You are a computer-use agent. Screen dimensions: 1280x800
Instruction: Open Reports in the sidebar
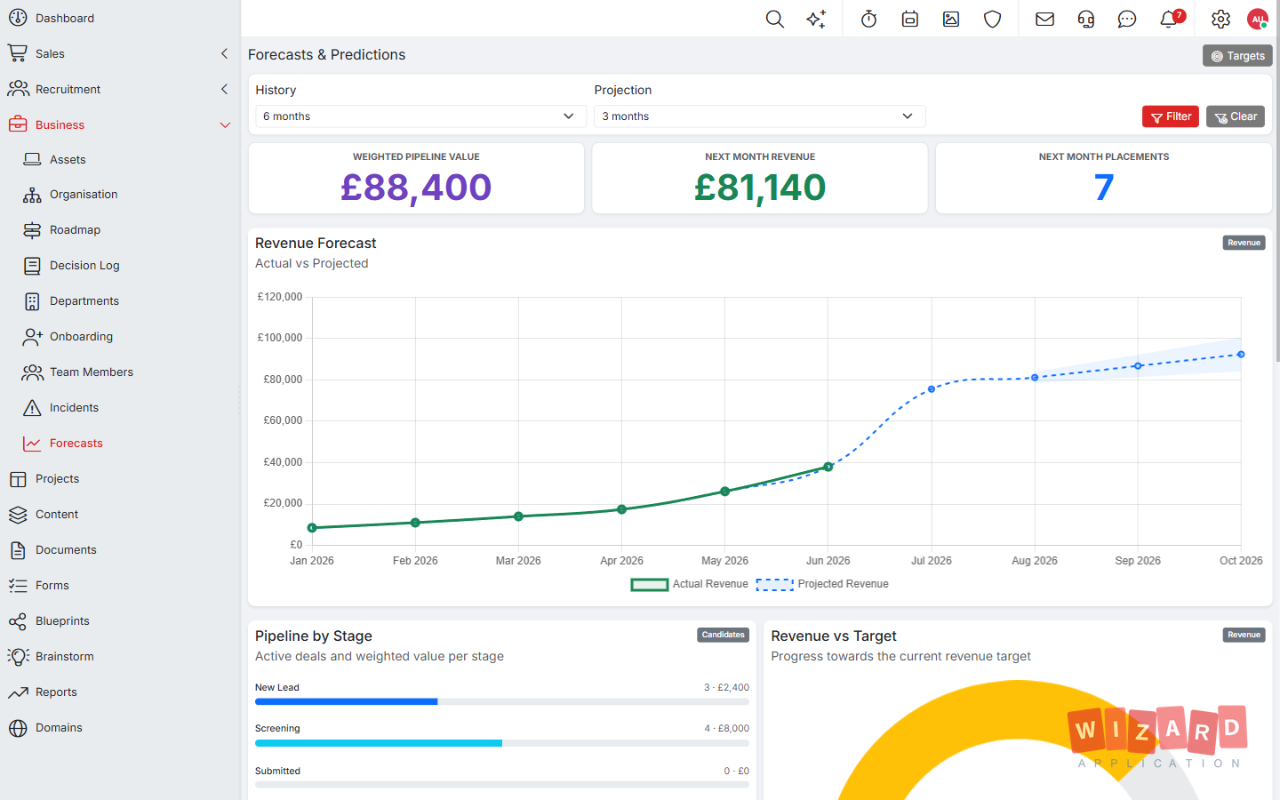click(x=56, y=692)
